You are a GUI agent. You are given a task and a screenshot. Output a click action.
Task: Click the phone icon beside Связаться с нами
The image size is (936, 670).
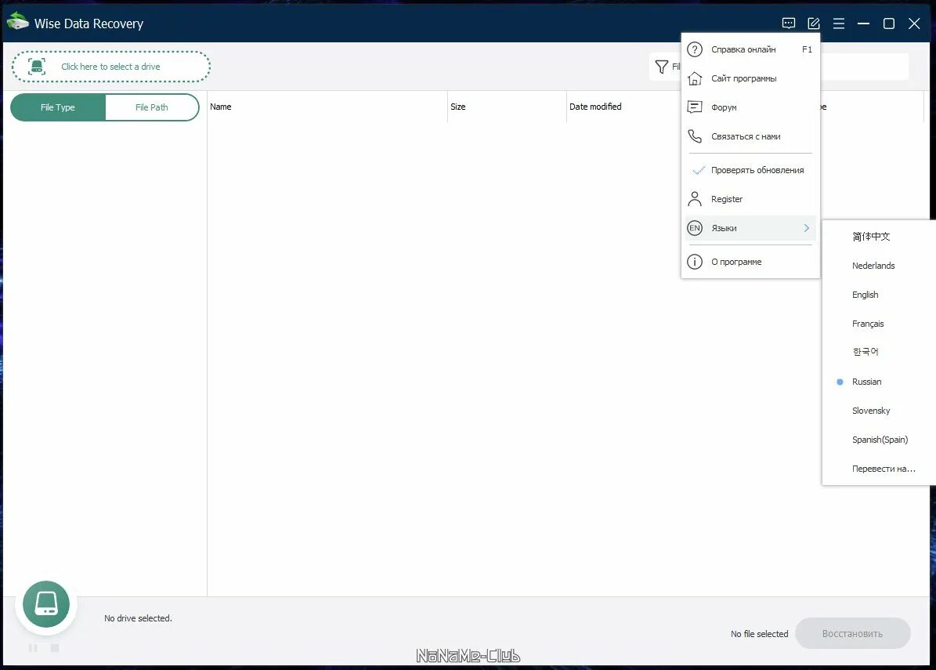tap(695, 136)
